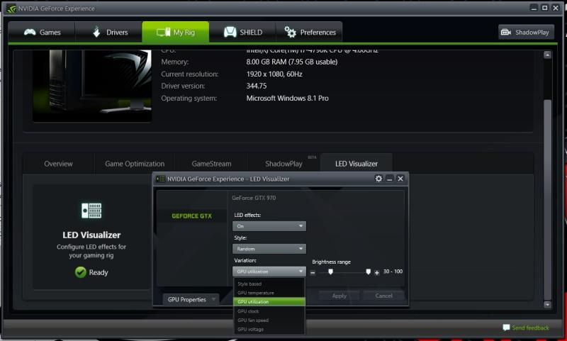This screenshot has height=341, width=567.
Task: Click the green Ready checkmark icon
Action: point(81,272)
